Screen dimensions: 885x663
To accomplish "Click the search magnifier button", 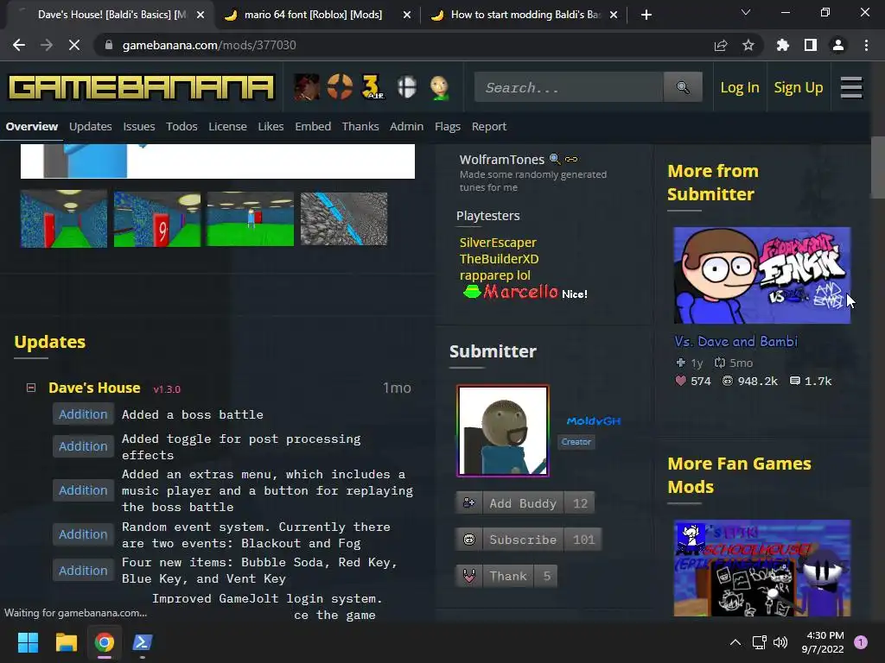I will 683,87.
